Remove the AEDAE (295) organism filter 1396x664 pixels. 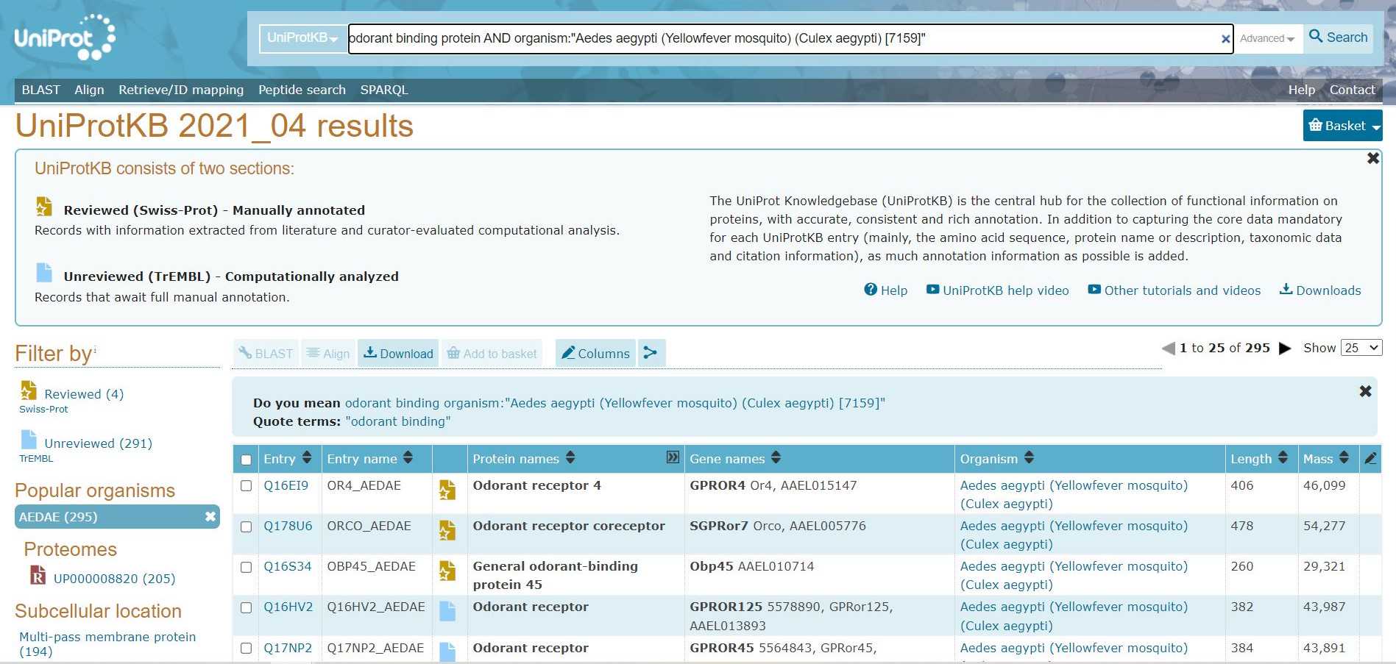[x=210, y=517]
